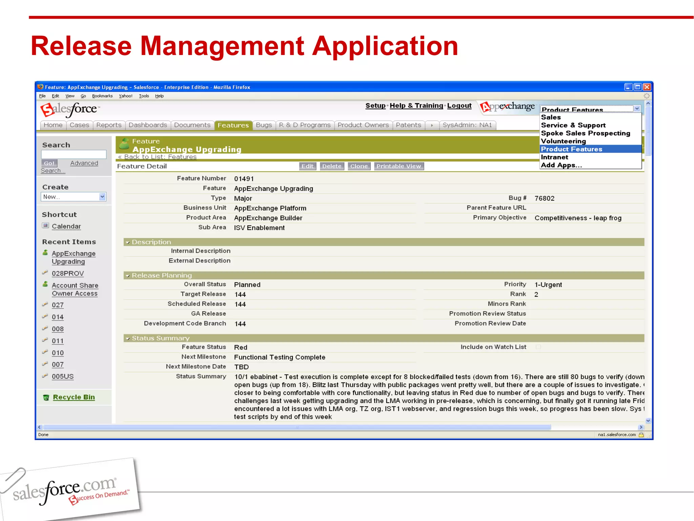Open the Product Features app dropdown arrow

coord(637,109)
